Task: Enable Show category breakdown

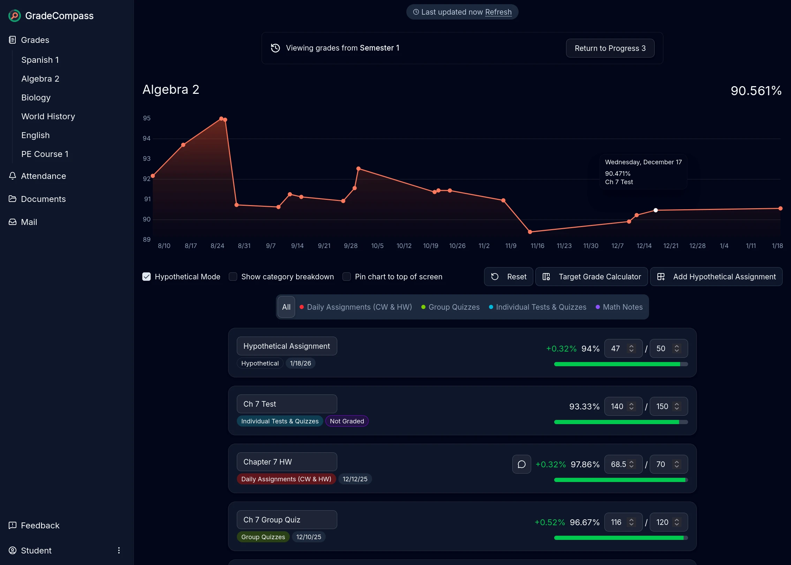Action: tap(233, 277)
